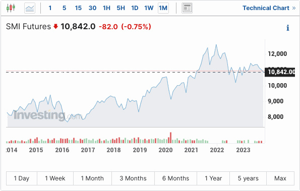The width and height of the screenshot is (300, 191).
Task: Select the 5 minute interval
Action: [65, 8]
